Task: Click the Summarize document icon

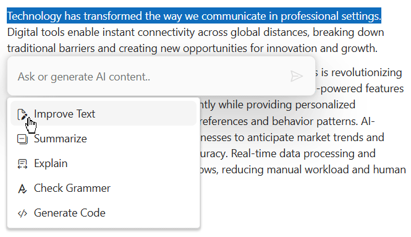Action: pos(22,139)
